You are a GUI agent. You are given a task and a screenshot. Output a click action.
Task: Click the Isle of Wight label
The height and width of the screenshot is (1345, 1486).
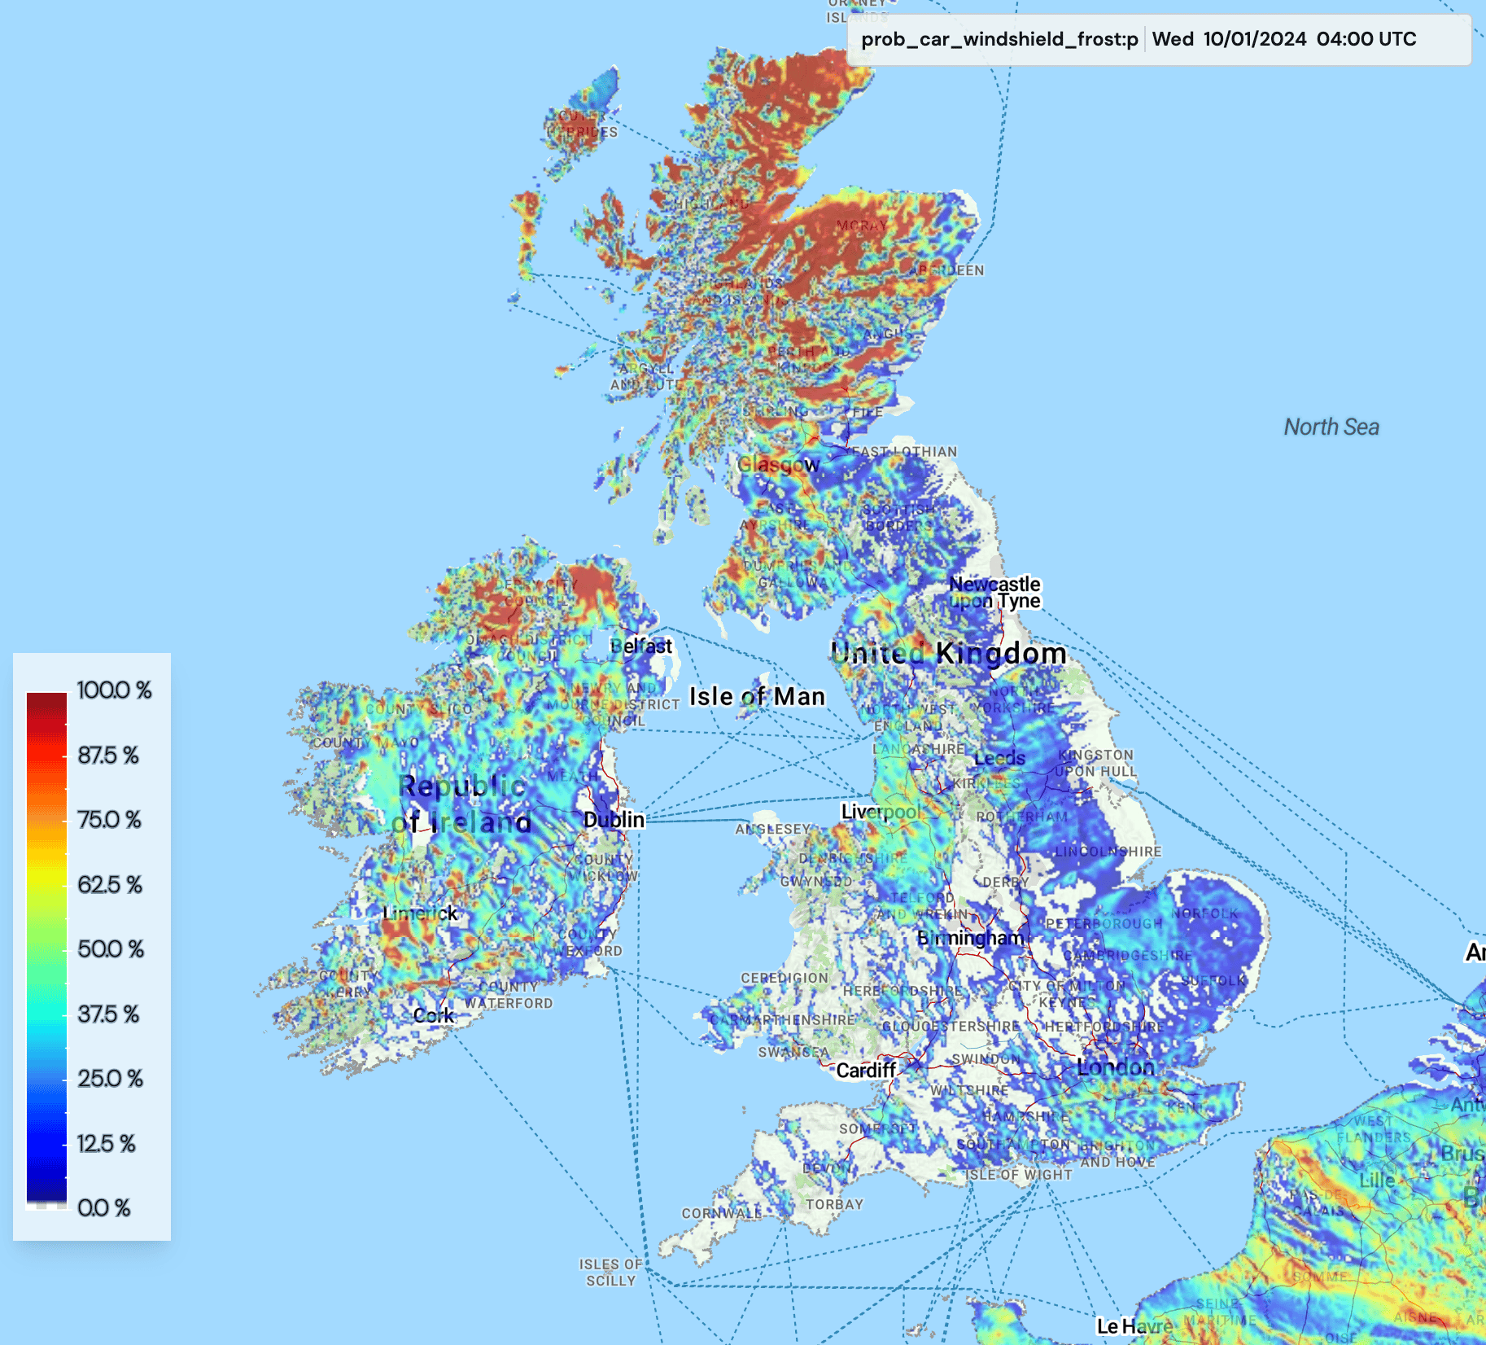1019,1175
